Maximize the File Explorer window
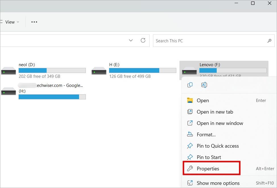The image size is (277, 188). pos(253,3)
